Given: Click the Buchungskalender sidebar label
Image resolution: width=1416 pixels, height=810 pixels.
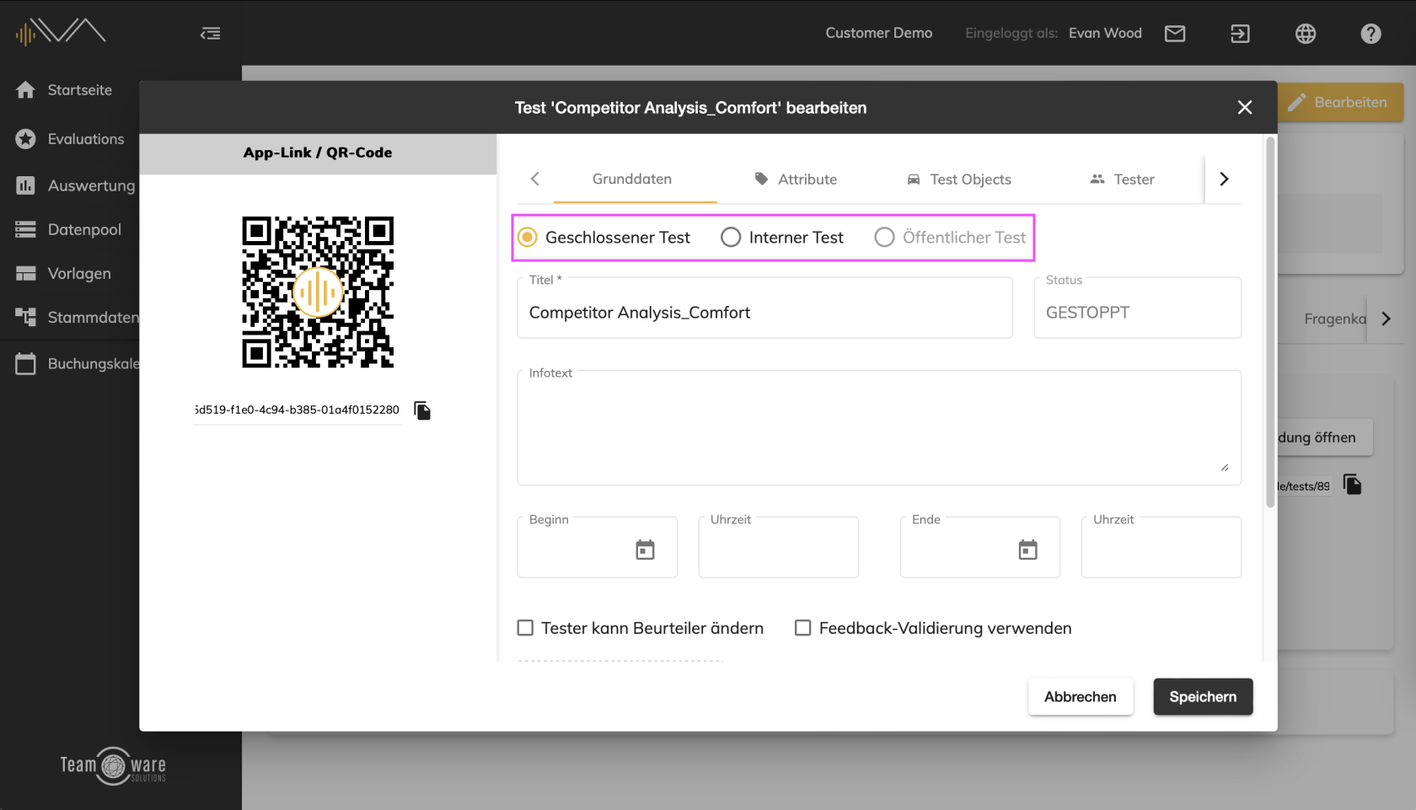Looking at the screenshot, I should point(94,364).
